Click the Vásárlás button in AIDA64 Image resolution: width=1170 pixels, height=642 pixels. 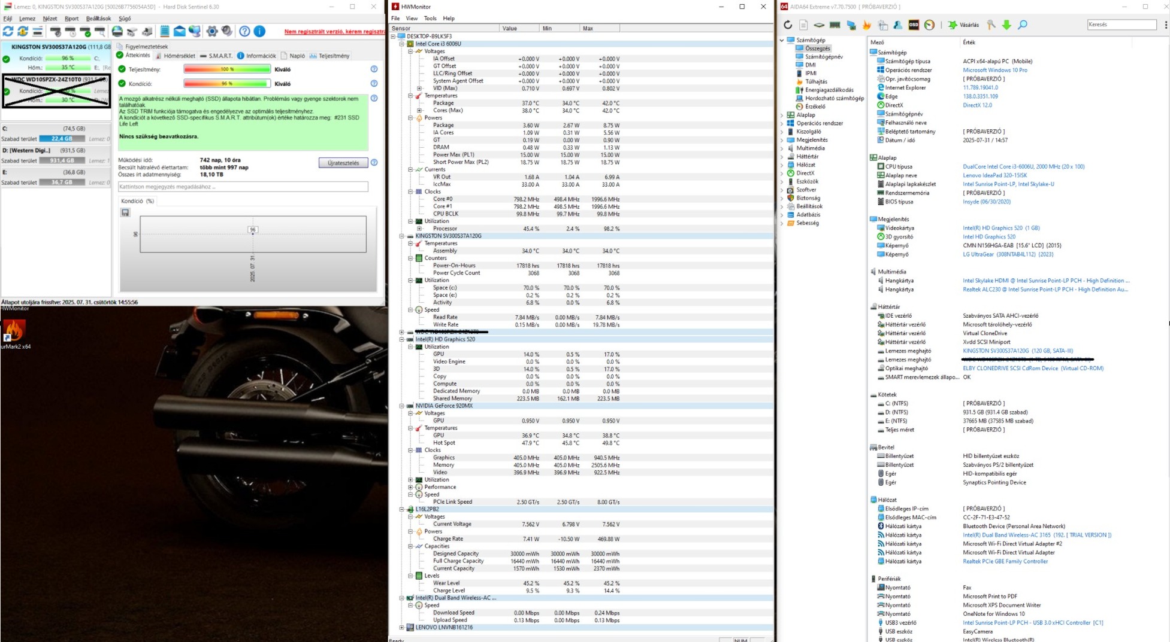pyautogui.click(x=963, y=25)
